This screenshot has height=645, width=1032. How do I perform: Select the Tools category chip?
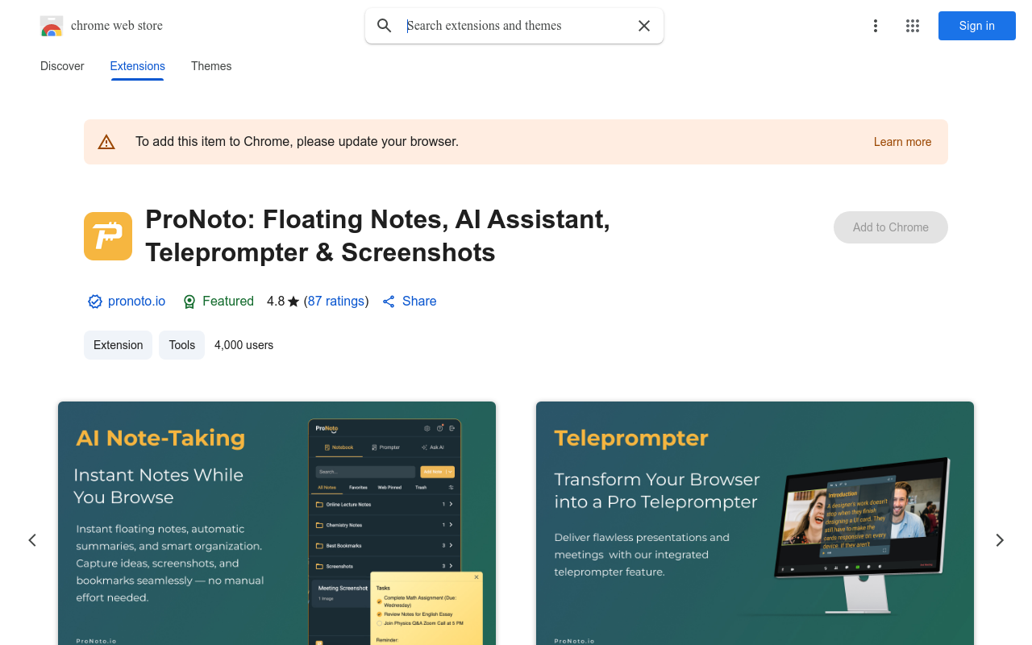181,345
